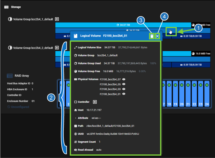Toggle eye icon for F2100_bcc2b4_05
Viewport: 215px width, 158px height.
pyautogui.click(x=124, y=84)
